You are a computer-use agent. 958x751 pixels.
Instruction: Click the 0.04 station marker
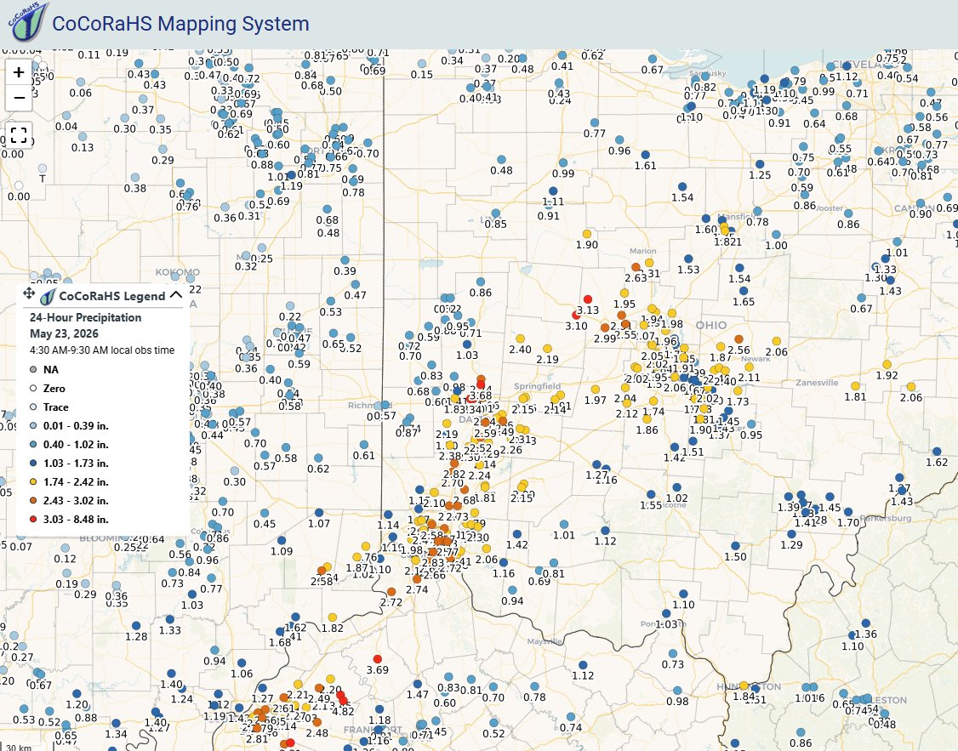66,116
